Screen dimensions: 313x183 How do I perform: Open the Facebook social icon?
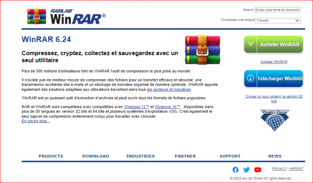coord(236,170)
